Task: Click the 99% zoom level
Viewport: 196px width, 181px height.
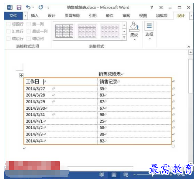Action: click(x=181, y=175)
